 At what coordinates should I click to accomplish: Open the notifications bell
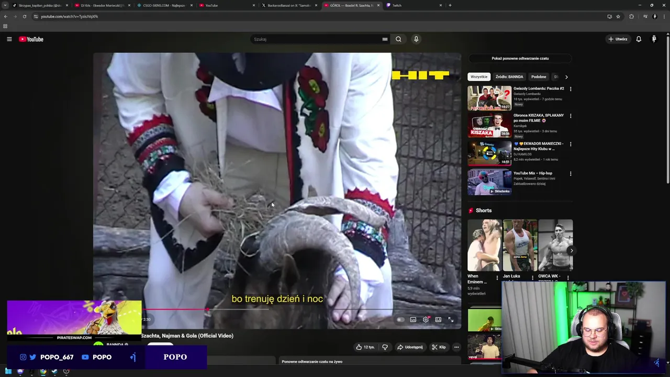pos(639,39)
